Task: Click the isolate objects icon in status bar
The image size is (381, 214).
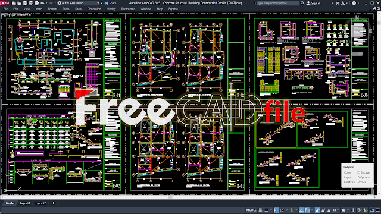Action: pyautogui.click(x=360, y=210)
